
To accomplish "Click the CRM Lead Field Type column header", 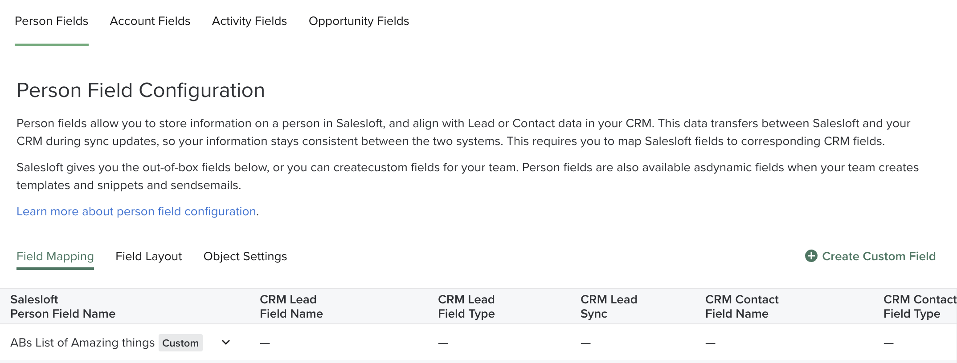I will click(x=466, y=307).
